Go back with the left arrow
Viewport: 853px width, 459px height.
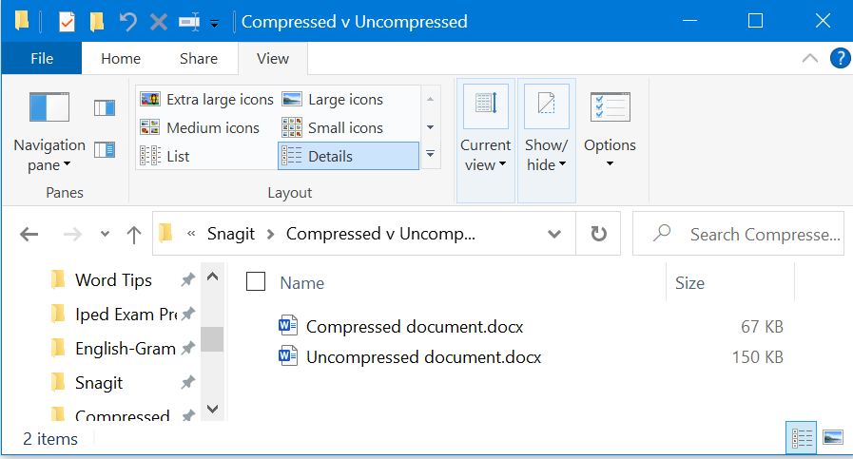click(29, 235)
